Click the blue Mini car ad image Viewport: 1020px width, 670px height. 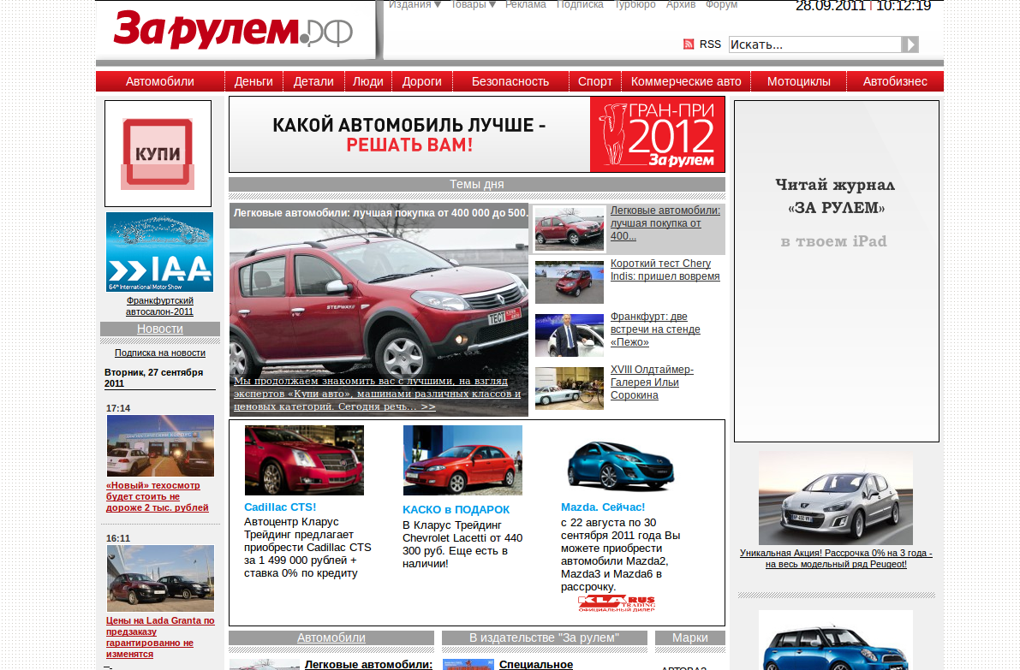click(836, 640)
